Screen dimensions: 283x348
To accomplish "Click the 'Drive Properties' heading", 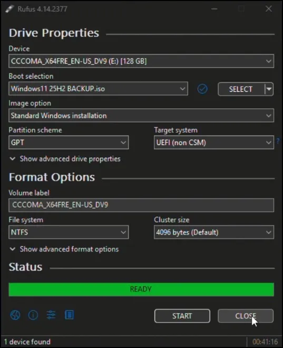I will [54, 33].
